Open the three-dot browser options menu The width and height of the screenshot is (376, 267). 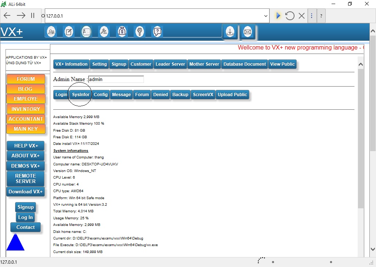(x=312, y=15)
